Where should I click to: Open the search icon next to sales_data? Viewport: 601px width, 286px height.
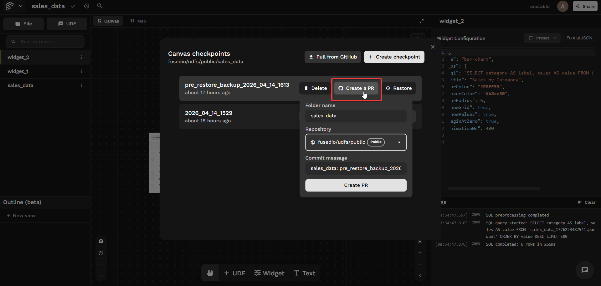coord(100,6)
